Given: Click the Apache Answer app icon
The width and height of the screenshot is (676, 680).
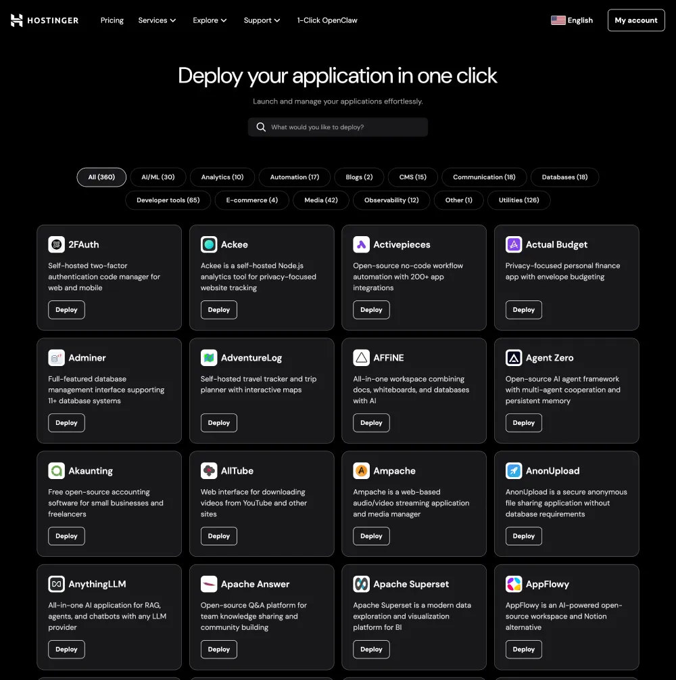Looking at the screenshot, I should point(209,584).
